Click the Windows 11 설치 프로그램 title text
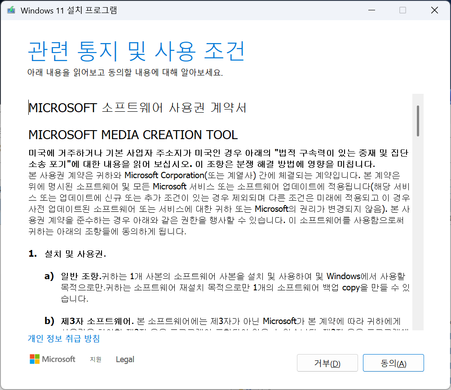Viewport: 451px width, 390px height. [x=69, y=10]
